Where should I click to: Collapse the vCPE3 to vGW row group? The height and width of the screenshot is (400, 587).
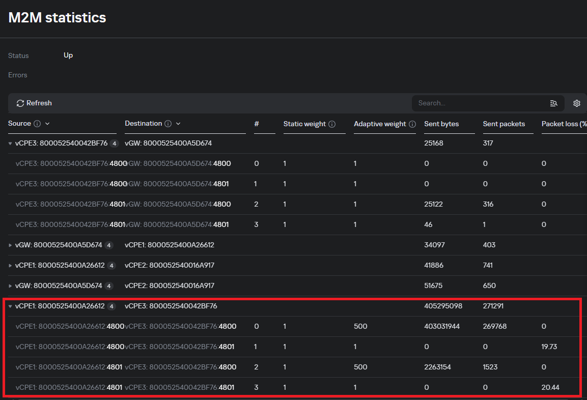(x=10, y=144)
